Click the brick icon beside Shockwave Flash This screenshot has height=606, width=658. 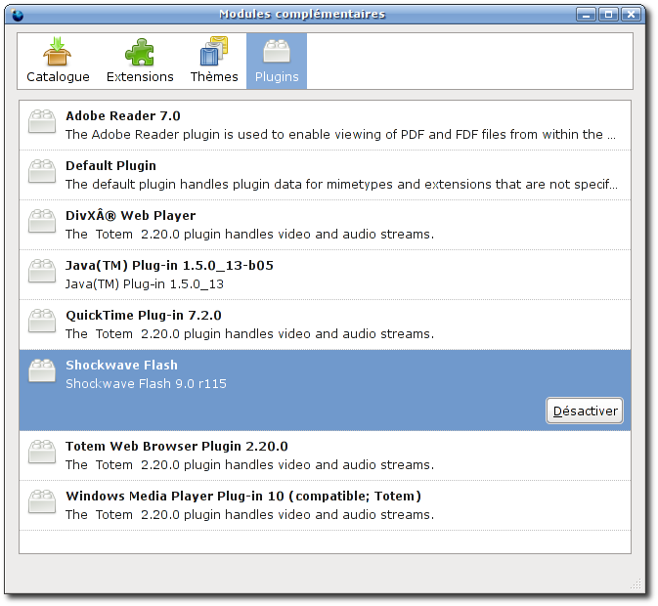pyautogui.click(x=42, y=371)
